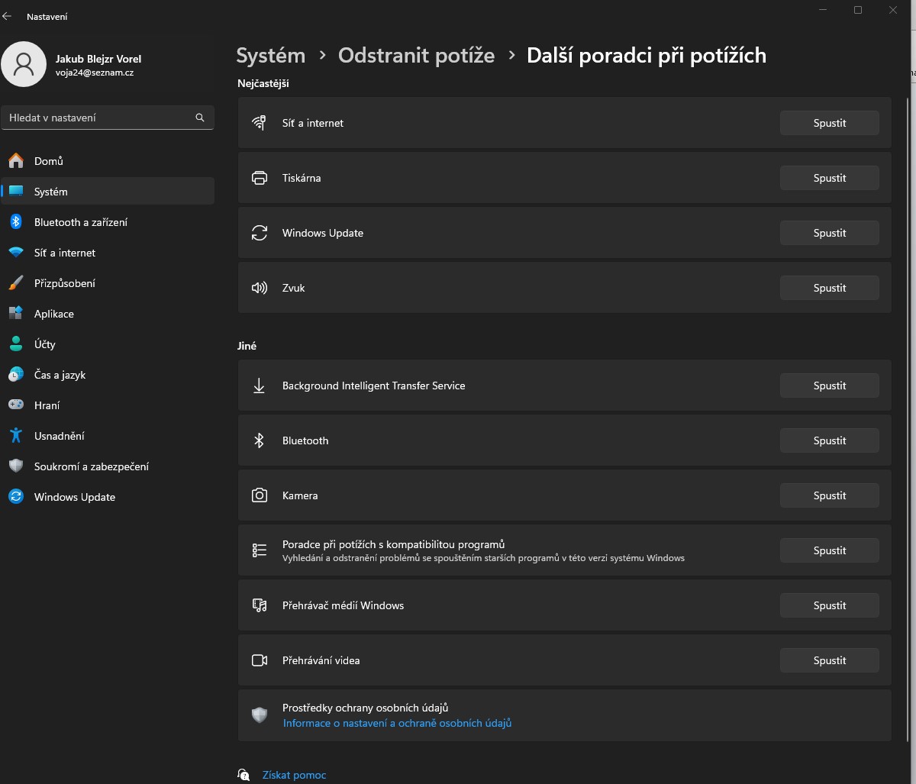916x784 pixels.
Task: Select Čas a jazyk in the sidebar
Action: coord(60,375)
